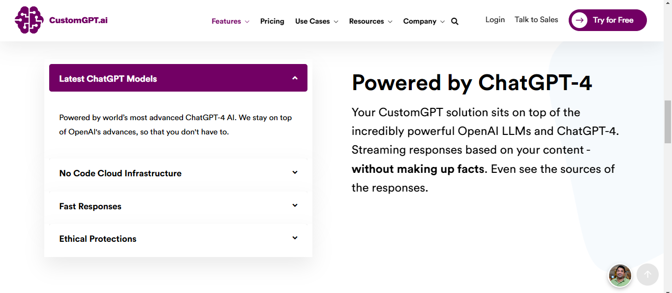
Task: Open the Use Cases dropdown menu
Action: (x=312, y=21)
